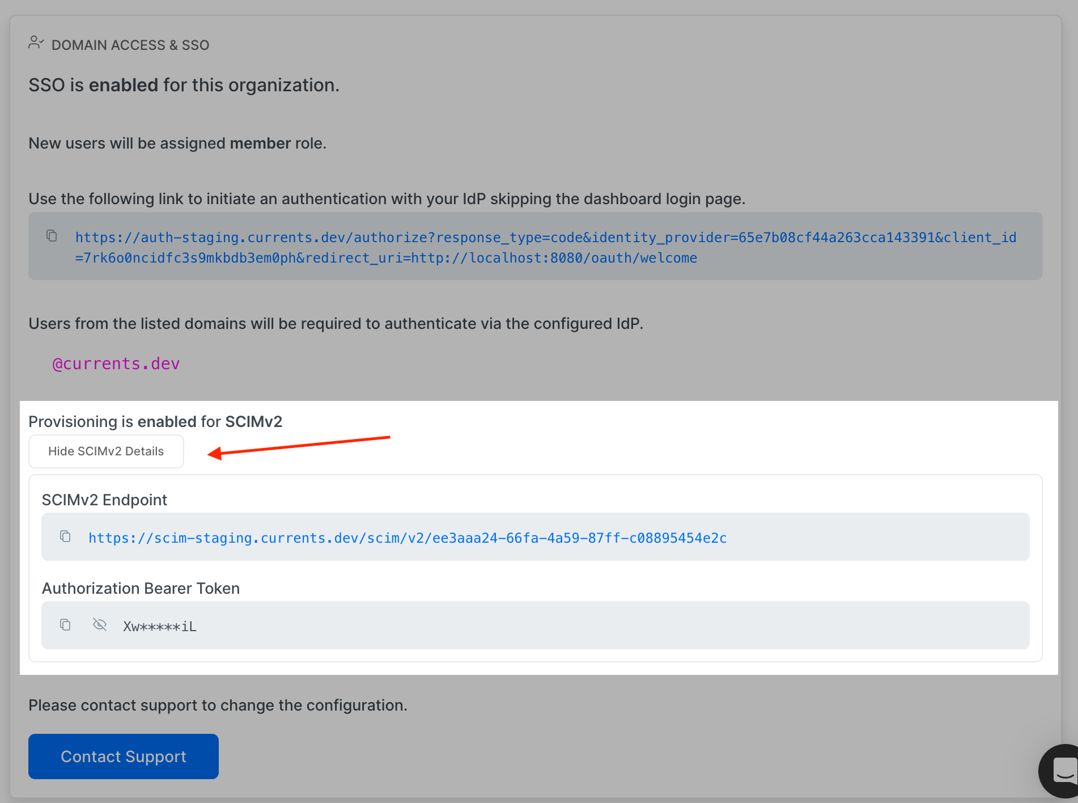The image size is (1078, 803).
Task: Click the 'Users from the listed domains' text
Action: tap(336, 324)
